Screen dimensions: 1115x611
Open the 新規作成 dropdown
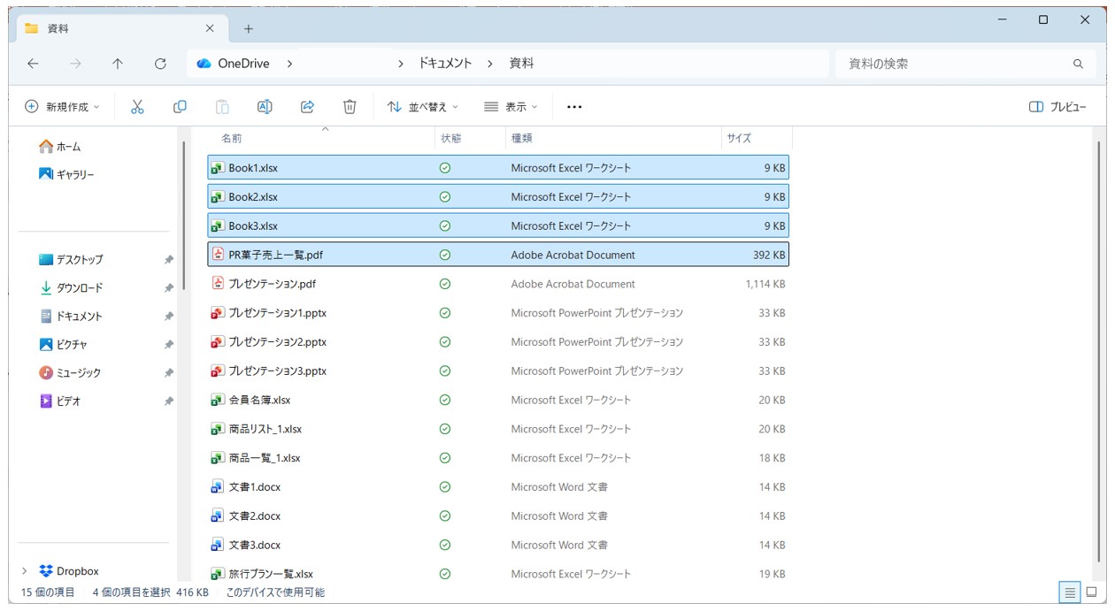(62, 107)
